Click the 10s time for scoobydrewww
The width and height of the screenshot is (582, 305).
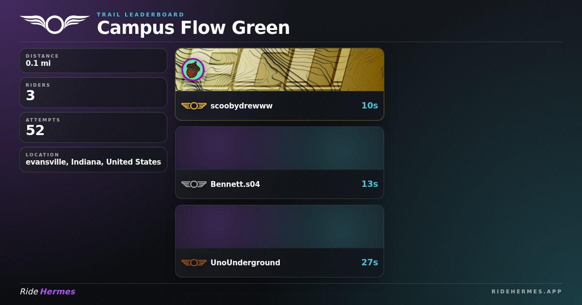(x=370, y=106)
